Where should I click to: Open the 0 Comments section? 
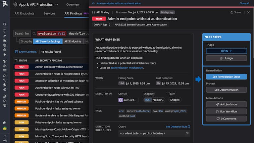pos(226,118)
